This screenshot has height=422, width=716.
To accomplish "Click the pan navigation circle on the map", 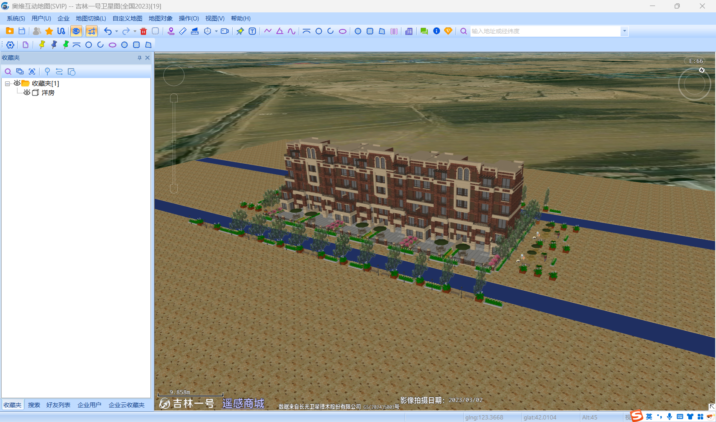I will [x=174, y=75].
